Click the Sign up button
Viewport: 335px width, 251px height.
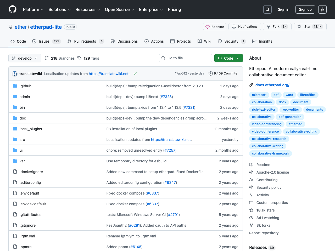tap(305, 9)
